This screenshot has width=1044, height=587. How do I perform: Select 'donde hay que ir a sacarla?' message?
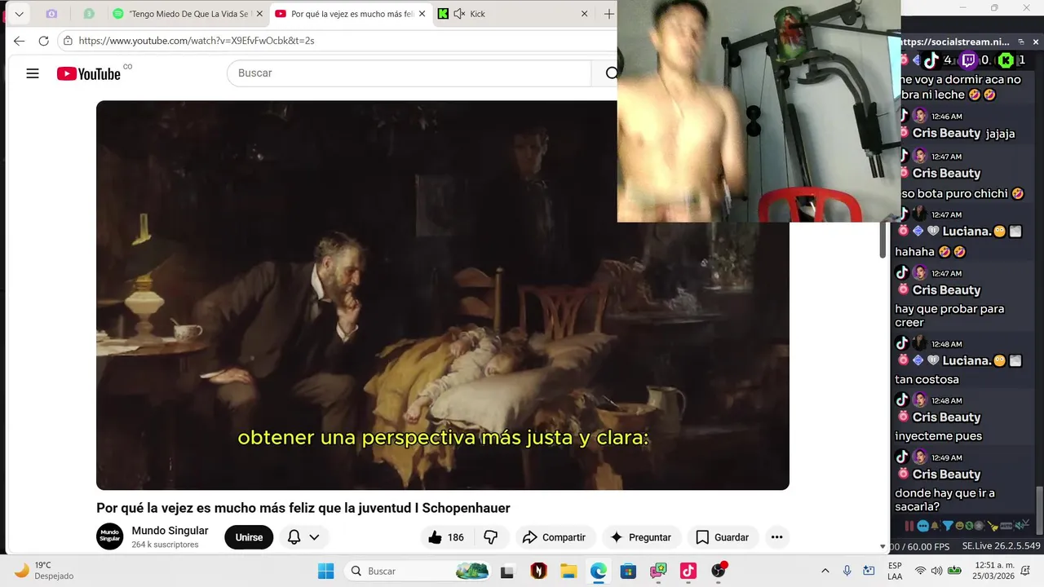[944, 500]
